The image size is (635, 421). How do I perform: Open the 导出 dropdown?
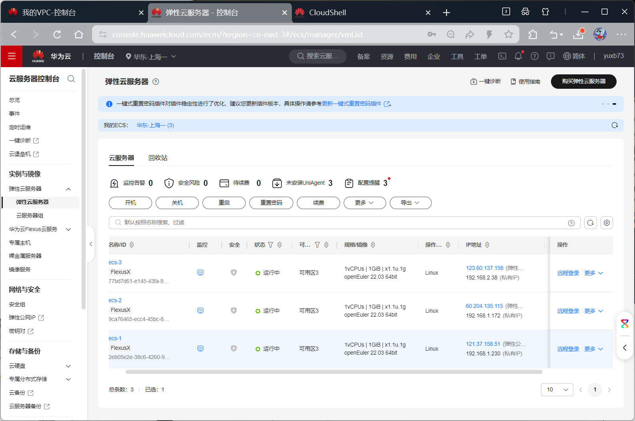[x=411, y=203]
